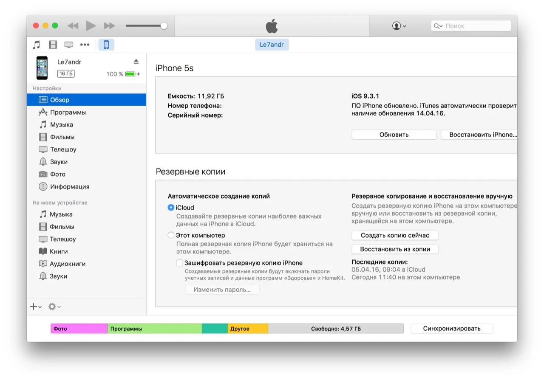
Task: Open Фильмы under Настройки
Action: click(86, 137)
